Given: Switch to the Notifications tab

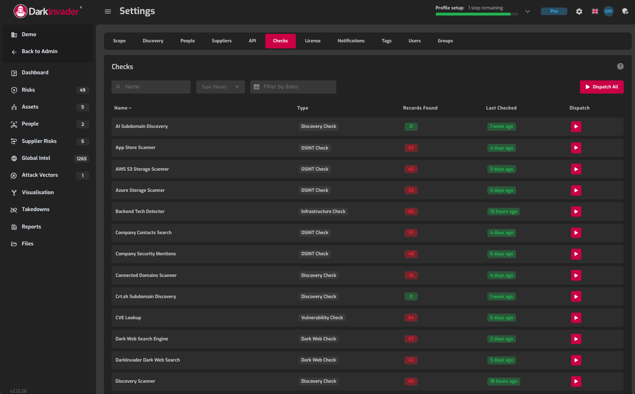Looking at the screenshot, I should tap(351, 41).
